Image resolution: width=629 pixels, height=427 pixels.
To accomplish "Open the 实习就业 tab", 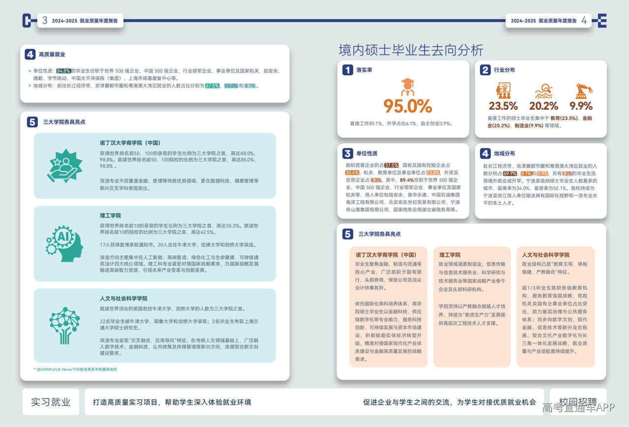I will click(x=51, y=402).
